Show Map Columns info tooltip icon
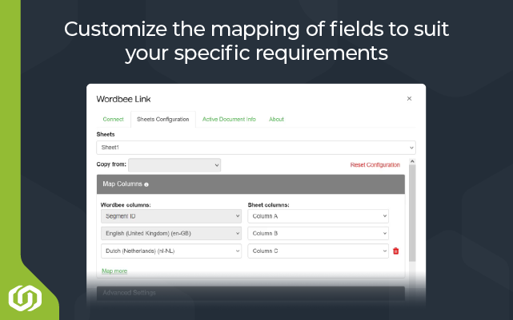Viewport: 513px width, 320px height. click(146, 184)
